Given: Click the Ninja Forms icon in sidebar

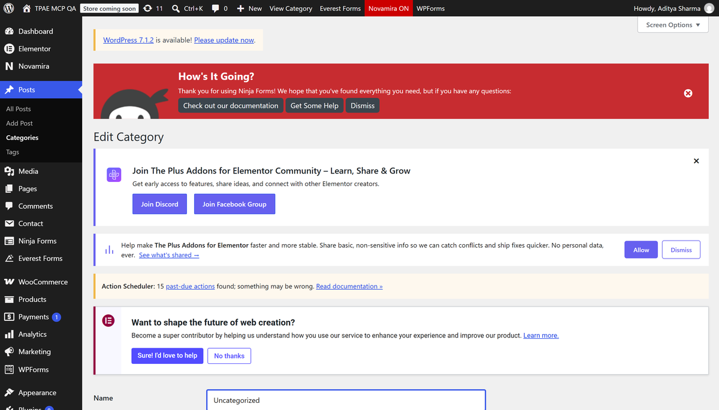Looking at the screenshot, I should point(9,241).
